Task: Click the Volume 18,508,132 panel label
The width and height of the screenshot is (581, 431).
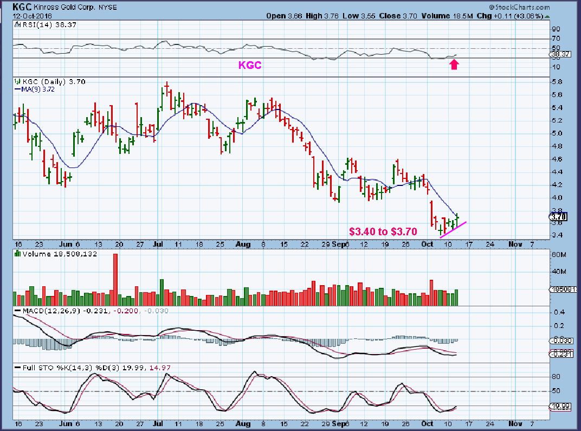Action: point(60,254)
